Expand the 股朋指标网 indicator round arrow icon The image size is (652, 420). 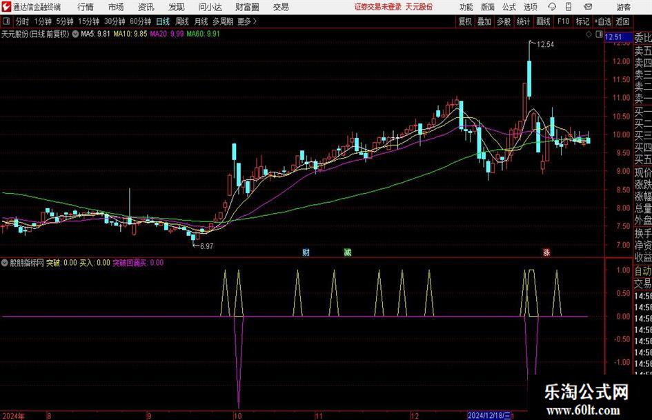(5, 263)
